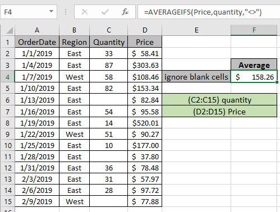The image size is (280, 212).
Task: Select column C header
Action: click(109, 30)
